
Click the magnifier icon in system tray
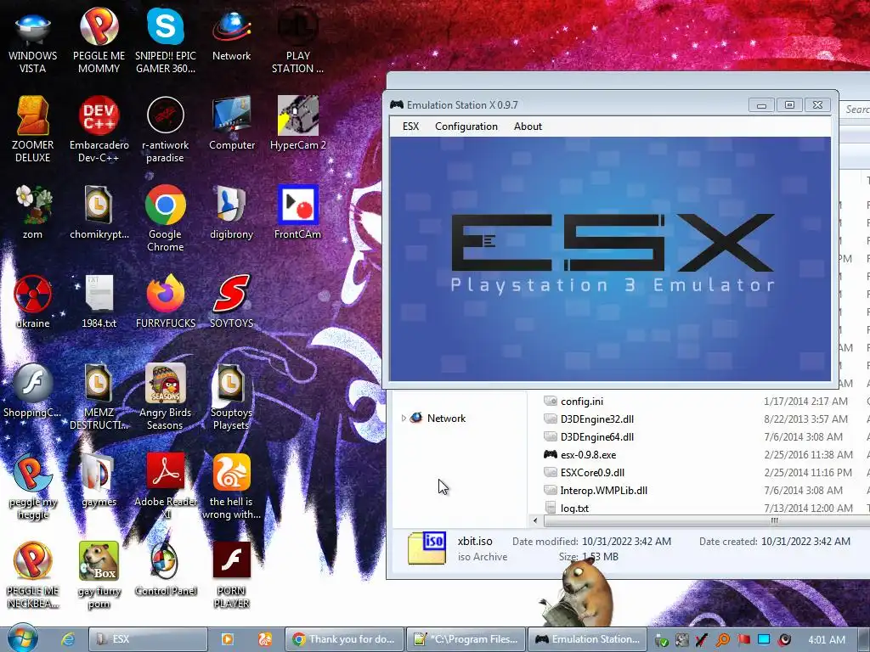point(723,640)
